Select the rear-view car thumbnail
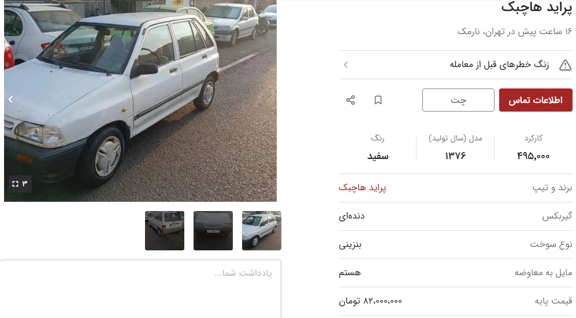Screen dimensions: 576x318 (165, 231)
